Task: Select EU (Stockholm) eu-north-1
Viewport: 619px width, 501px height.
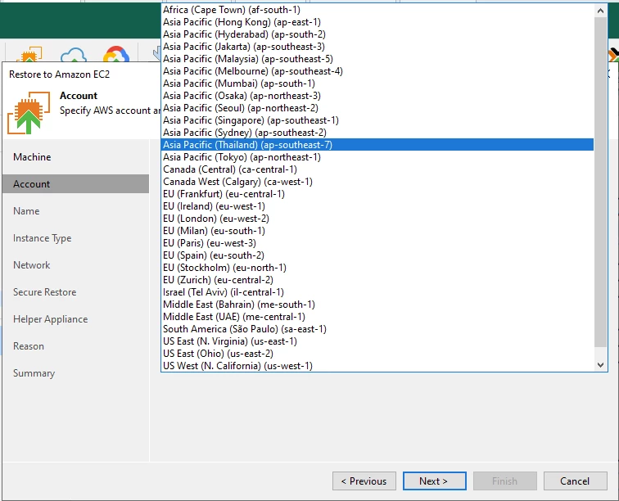Action: coord(377,267)
